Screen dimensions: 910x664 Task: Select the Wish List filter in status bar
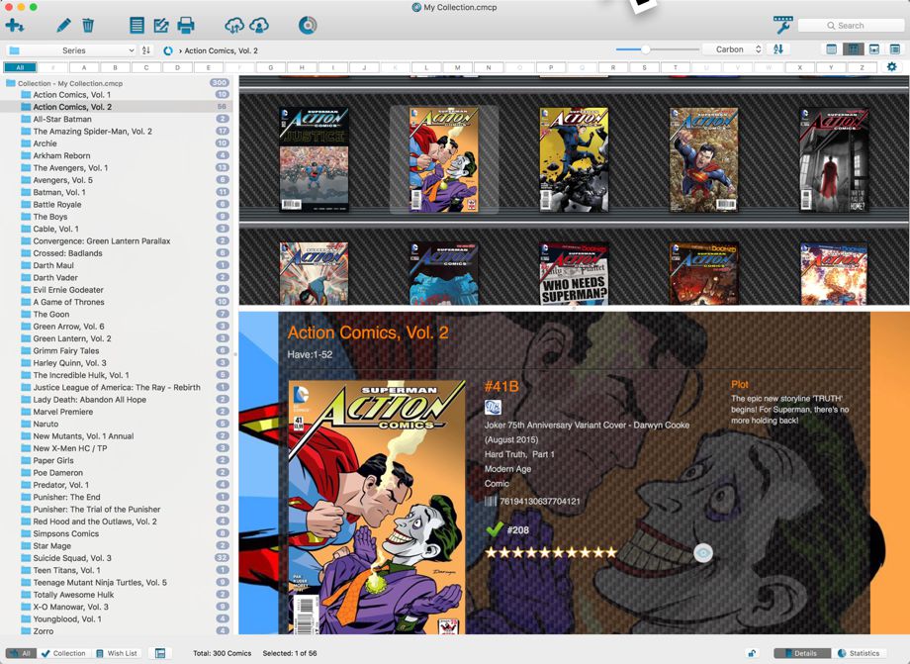117,653
